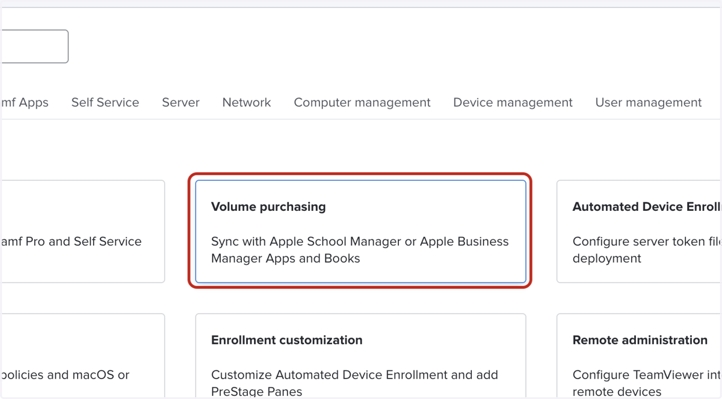
Task: Switch to the Self Service tab
Action: [x=105, y=103]
